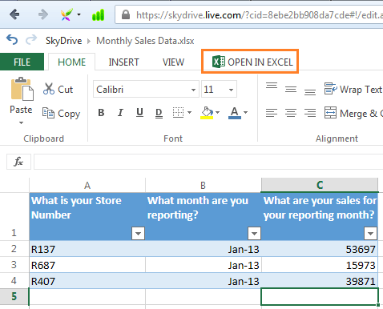Select cell containing R687
383x309 pixels.
pyautogui.click(x=87, y=265)
